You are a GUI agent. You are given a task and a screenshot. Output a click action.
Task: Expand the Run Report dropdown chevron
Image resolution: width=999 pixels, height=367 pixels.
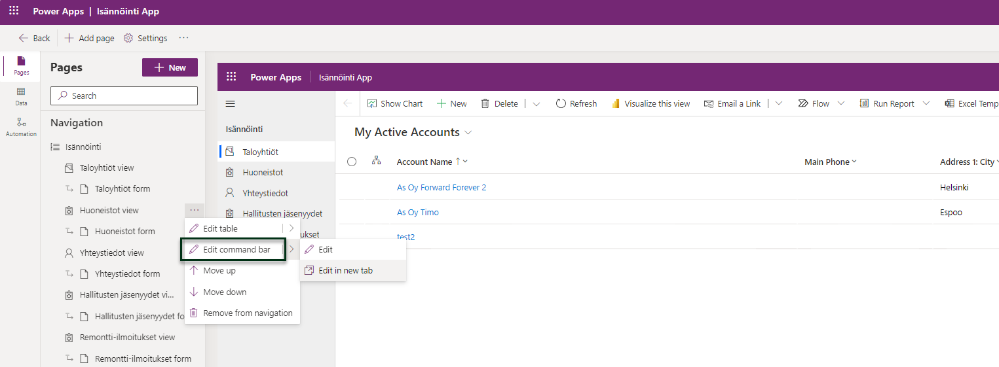point(926,103)
